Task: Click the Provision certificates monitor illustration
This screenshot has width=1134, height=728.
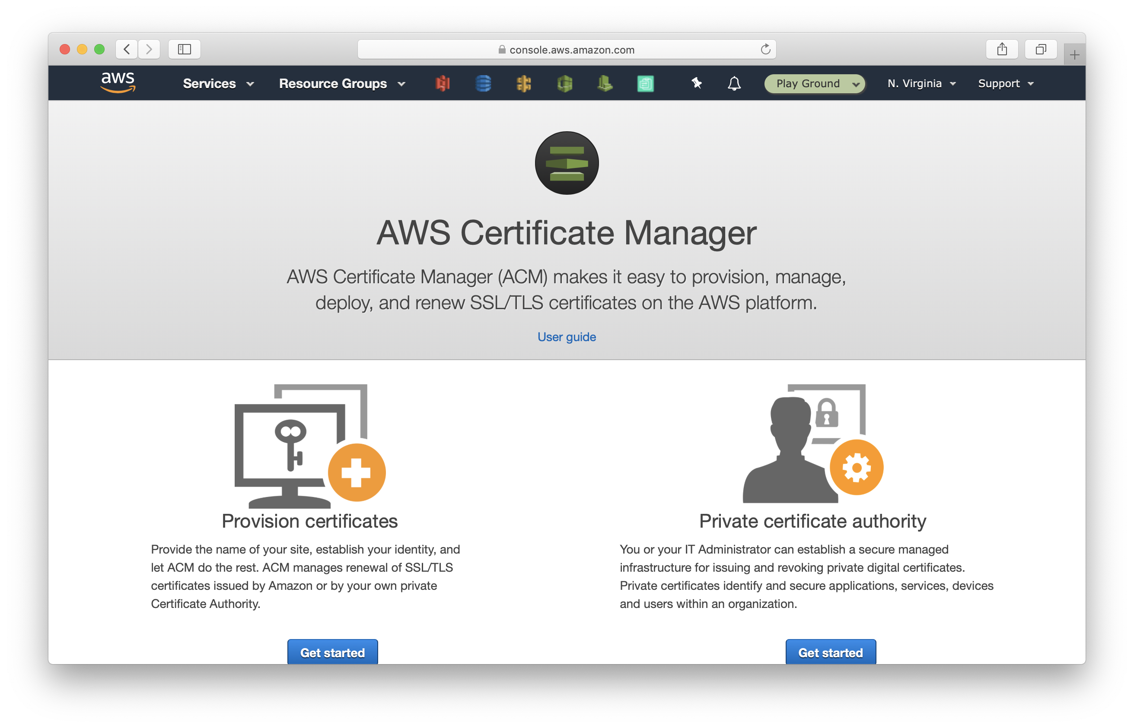Action: point(310,446)
